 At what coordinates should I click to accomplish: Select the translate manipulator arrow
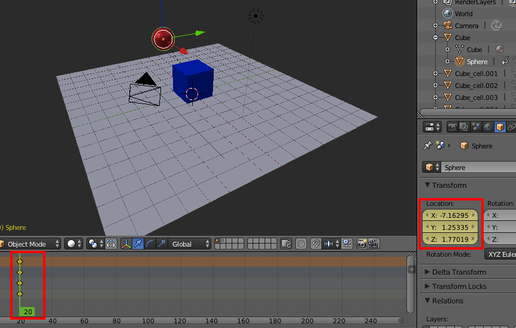click(138, 244)
